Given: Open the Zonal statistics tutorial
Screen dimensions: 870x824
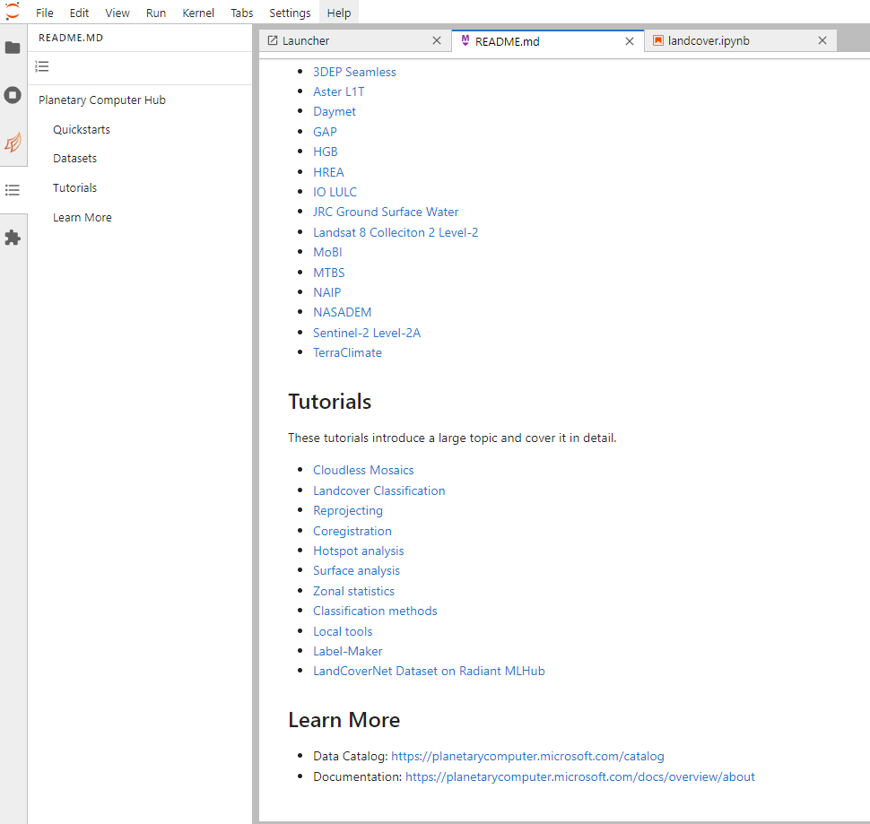Looking at the screenshot, I should (353, 591).
